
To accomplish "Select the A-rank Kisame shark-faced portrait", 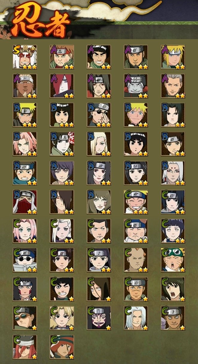I will tap(136, 86).
